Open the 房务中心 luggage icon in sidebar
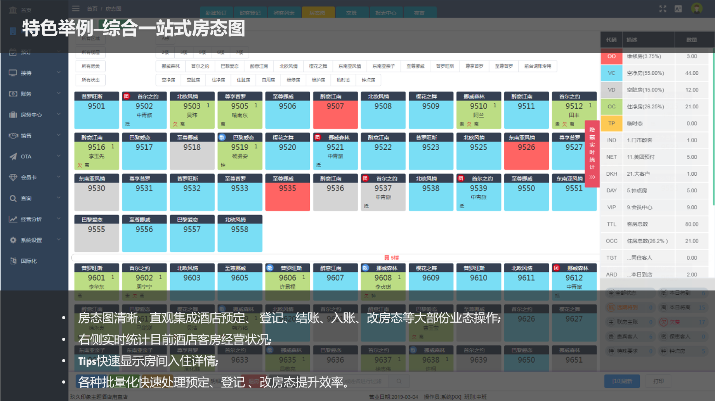Image resolution: width=715 pixels, height=401 pixels. pyautogui.click(x=13, y=115)
